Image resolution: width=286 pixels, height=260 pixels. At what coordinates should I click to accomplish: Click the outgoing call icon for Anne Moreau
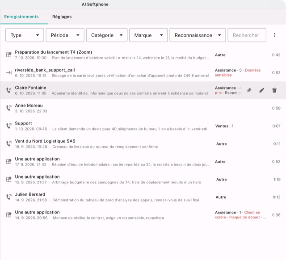pos(9,108)
